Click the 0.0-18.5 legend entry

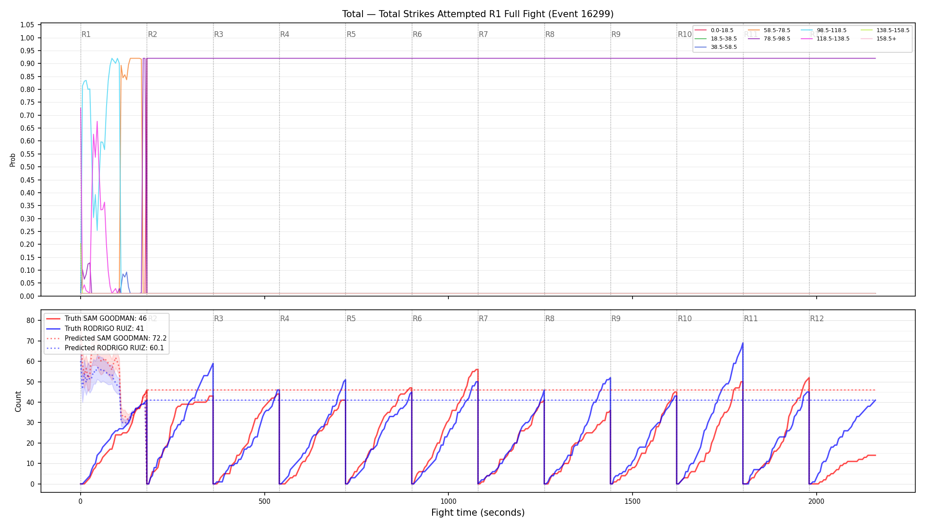pyautogui.click(x=714, y=30)
